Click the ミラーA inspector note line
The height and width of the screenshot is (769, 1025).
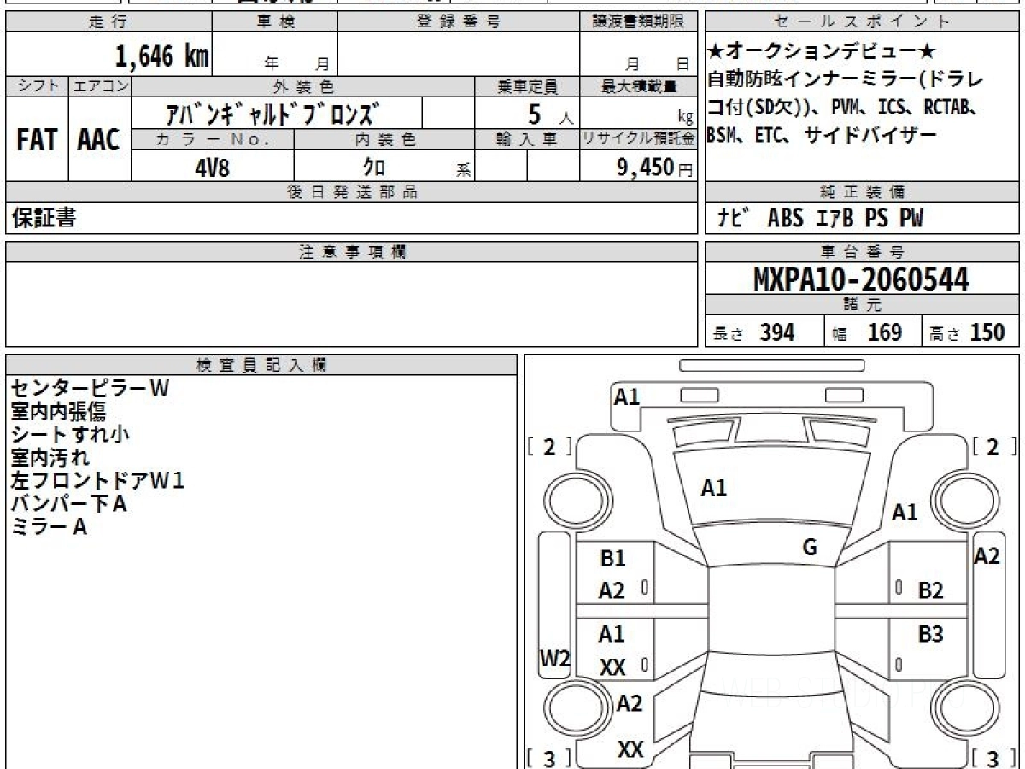(49, 527)
